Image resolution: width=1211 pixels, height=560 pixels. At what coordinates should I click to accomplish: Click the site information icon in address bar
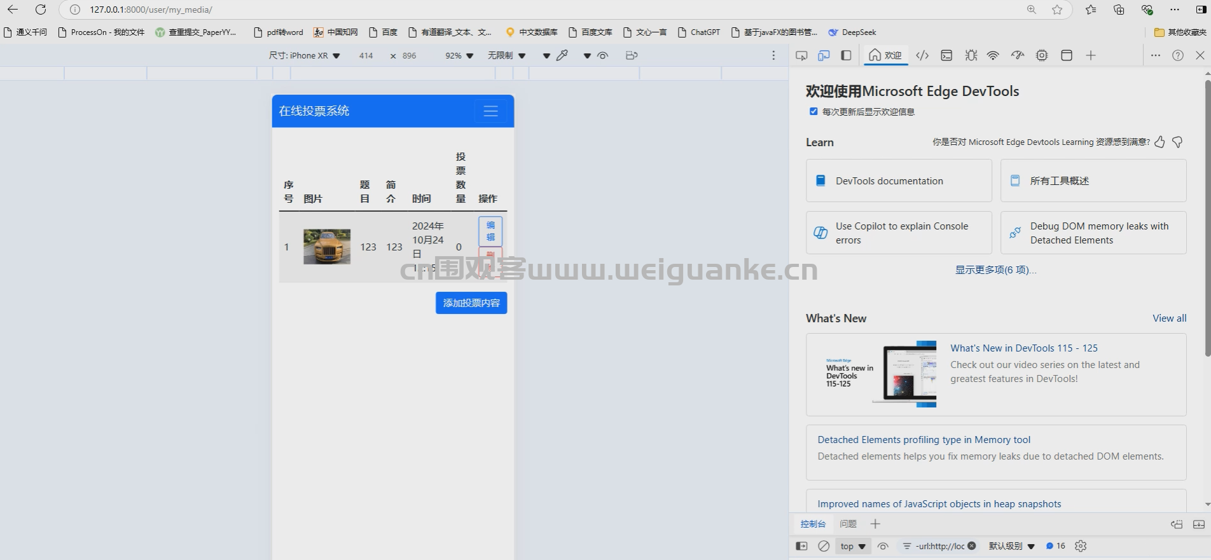[75, 10]
